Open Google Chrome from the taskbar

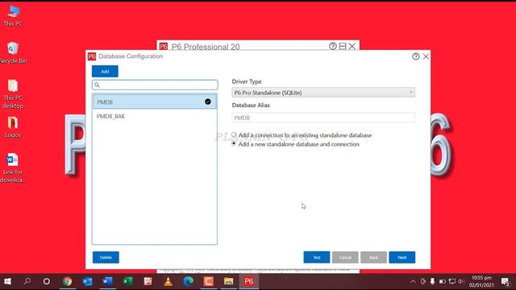(67, 281)
